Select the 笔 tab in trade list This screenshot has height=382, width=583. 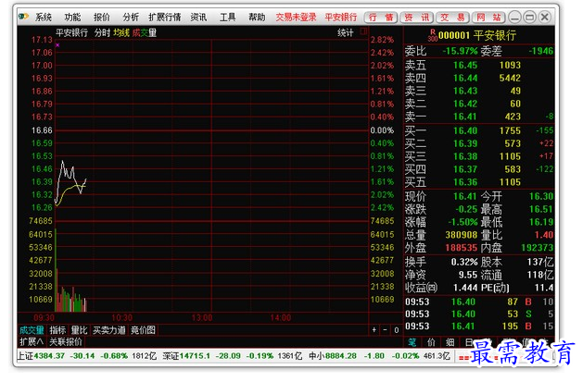pyautogui.click(x=412, y=342)
